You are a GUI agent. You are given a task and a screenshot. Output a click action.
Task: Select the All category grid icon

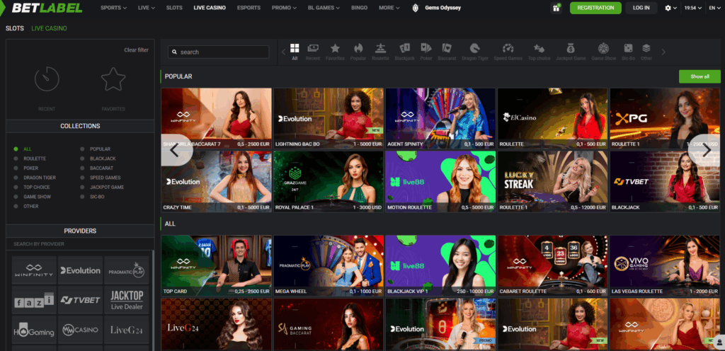point(295,48)
